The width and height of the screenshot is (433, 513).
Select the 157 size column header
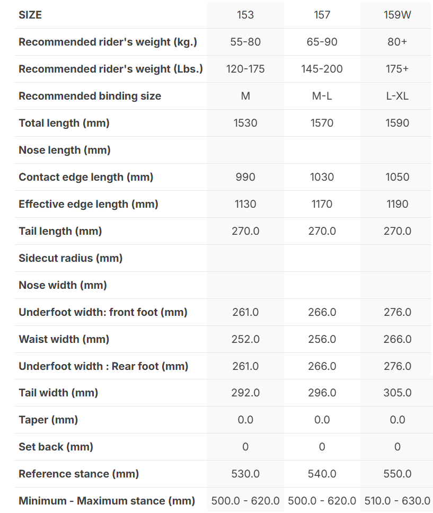pyautogui.click(x=322, y=15)
